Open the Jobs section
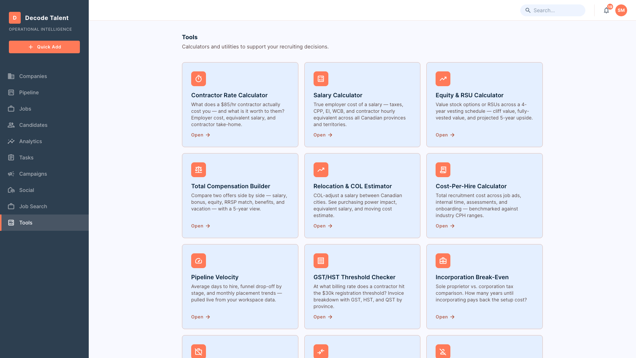This screenshot has width=636, height=358. [44, 109]
